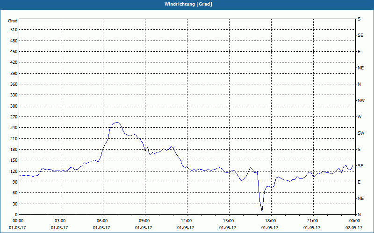Select the 0 value at left axis bottom
The image size is (374, 233).
point(16,214)
